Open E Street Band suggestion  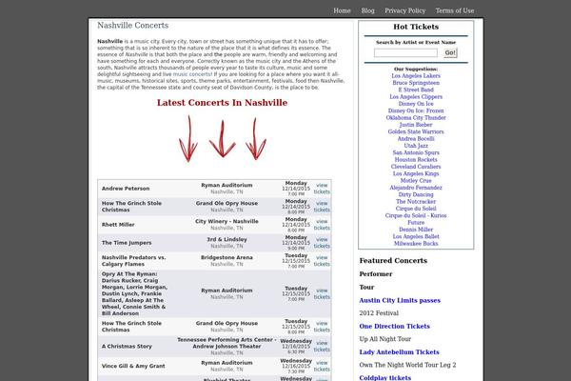[x=416, y=90]
